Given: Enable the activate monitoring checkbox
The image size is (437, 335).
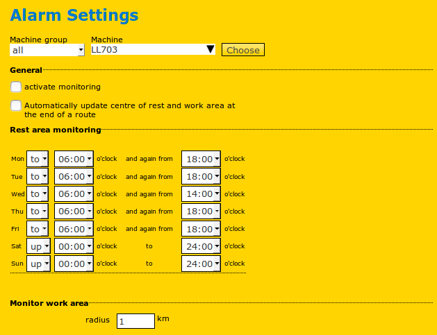Looking at the screenshot, I should click(x=16, y=87).
